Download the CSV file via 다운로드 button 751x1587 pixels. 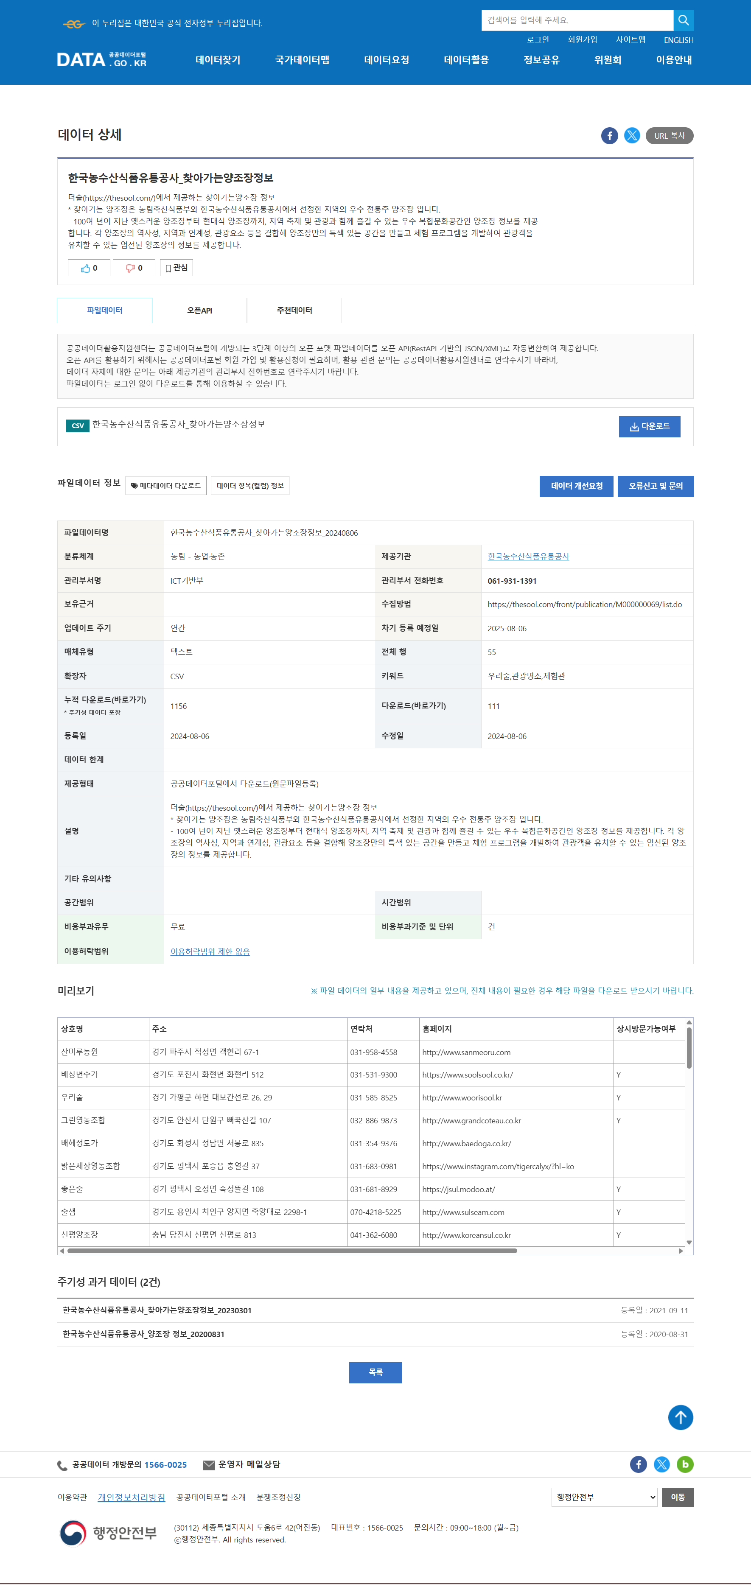pyautogui.click(x=649, y=426)
